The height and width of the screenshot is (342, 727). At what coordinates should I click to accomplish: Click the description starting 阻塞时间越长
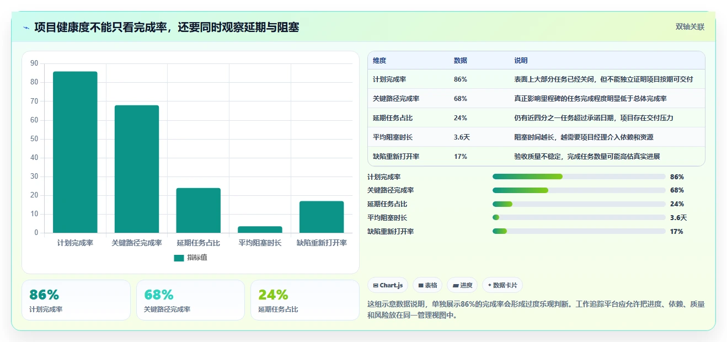tap(584, 137)
